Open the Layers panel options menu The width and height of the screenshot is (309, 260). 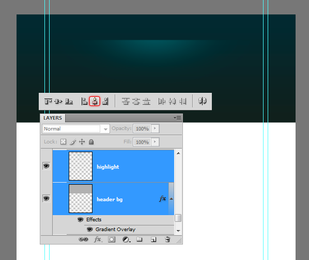click(x=177, y=118)
